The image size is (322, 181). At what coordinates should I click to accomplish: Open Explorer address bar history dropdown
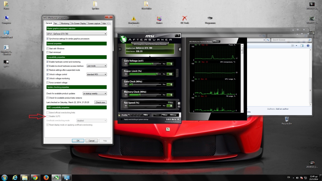(x=264, y=40)
